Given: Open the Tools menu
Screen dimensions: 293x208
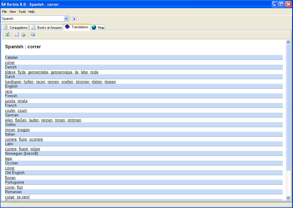Looking at the screenshot, I should [22, 12].
